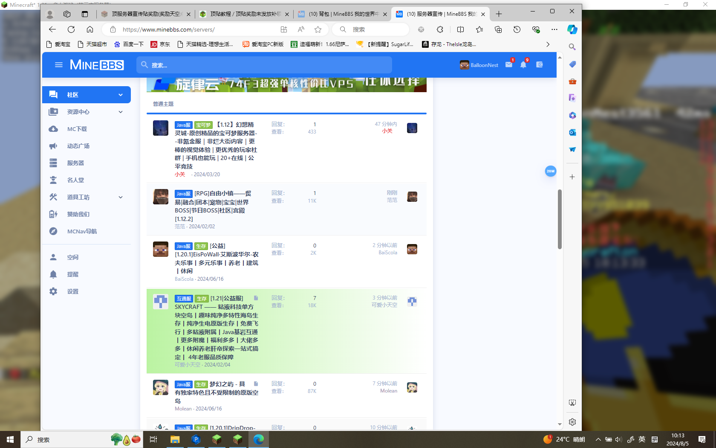Image resolution: width=716 pixels, height=448 pixels.
Task: Click the 20M floating badge
Action: (551, 171)
